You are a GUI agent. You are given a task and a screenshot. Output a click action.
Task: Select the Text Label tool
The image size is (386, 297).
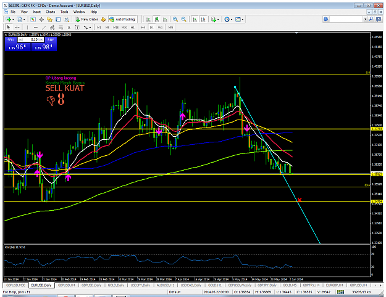point(77,27)
